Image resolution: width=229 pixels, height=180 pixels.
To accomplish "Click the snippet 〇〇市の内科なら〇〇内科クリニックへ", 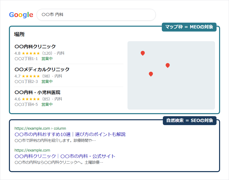I will coord(59,162).
